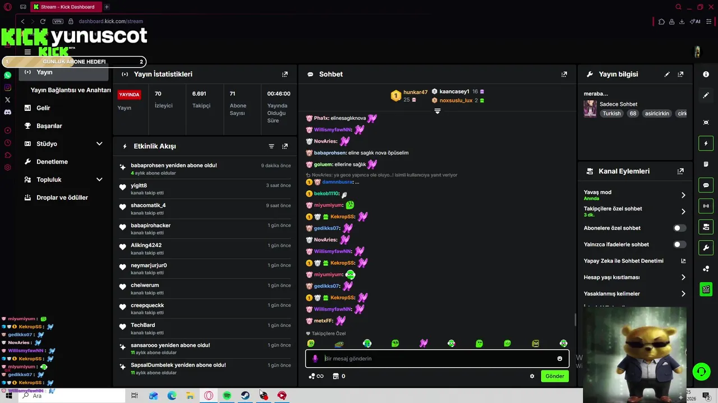Click the focus frame icon in right sidebar
The image size is (718, 403).
706,123
